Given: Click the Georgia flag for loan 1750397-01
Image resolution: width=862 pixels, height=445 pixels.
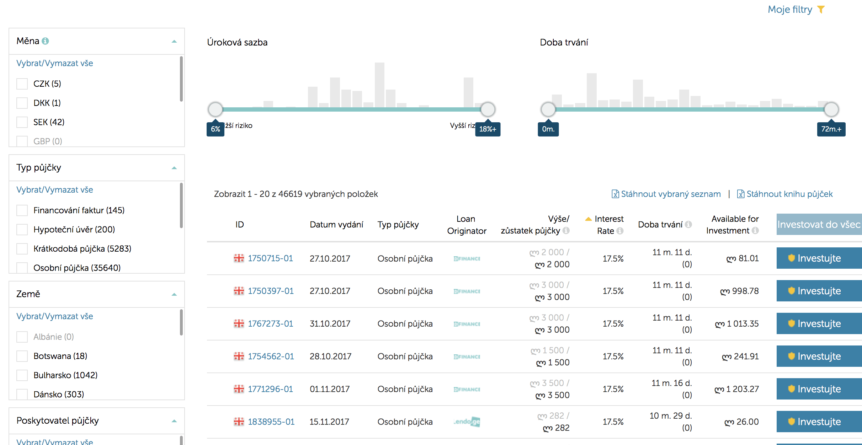Looking at the screenshot, I should click(239, 291).
